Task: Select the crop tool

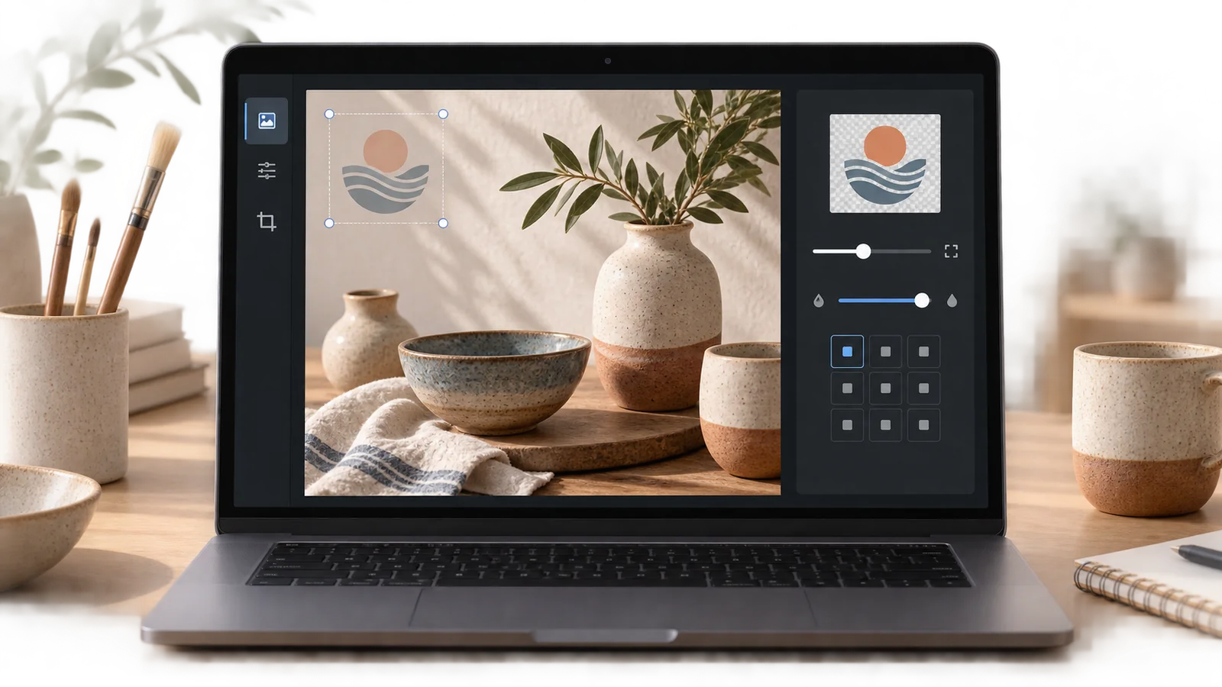Action: [267, 221]
